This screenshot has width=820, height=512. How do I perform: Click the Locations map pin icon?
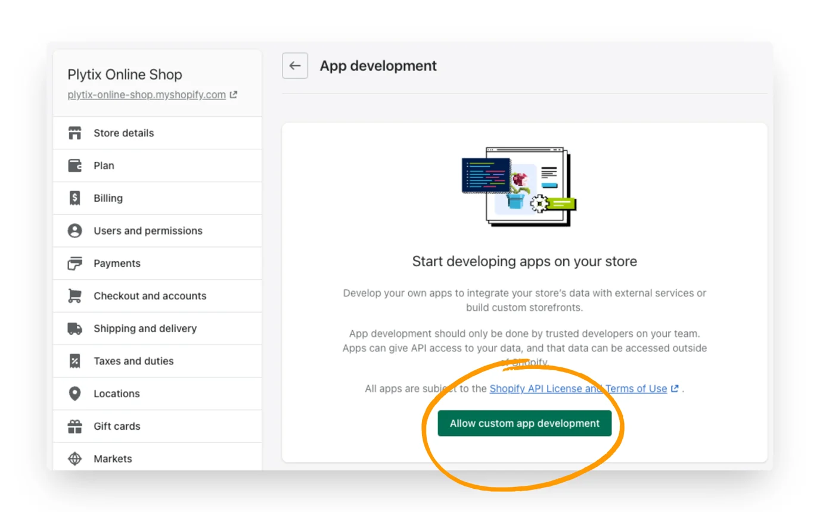(74, 393)
